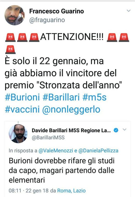Open the #m5s hashtag
Screen dimensions: 135x197
[94, 97]
